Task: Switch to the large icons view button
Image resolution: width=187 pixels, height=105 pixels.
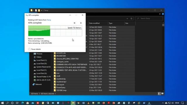Action: pyautogui.click(x=162, y=94)
